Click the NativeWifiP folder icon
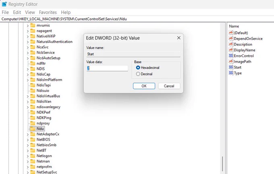Viewport: 274px width, 174px height. click(33, 36)
